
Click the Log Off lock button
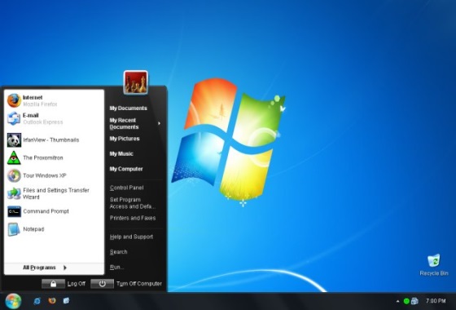[x=53, y=284]
